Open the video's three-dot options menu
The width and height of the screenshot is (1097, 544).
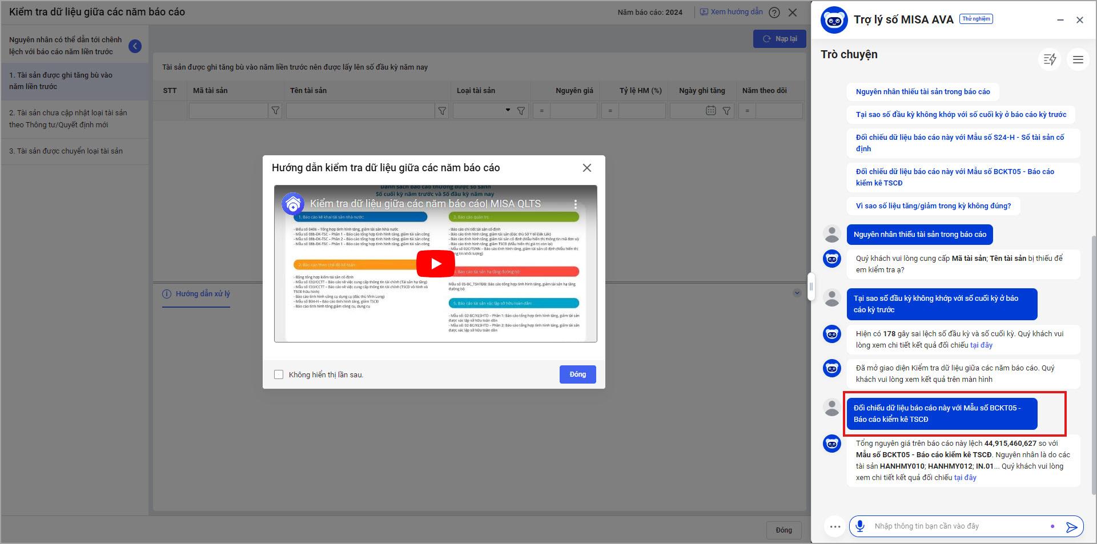click(575, 204)
